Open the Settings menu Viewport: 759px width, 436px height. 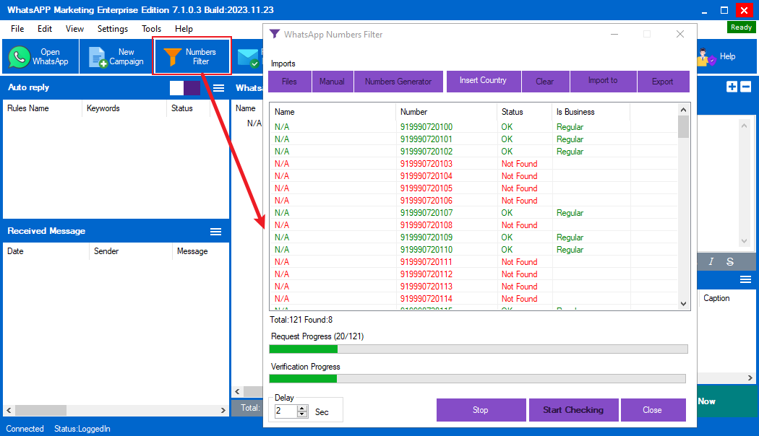pyautogui.click(x=113, y=29)
